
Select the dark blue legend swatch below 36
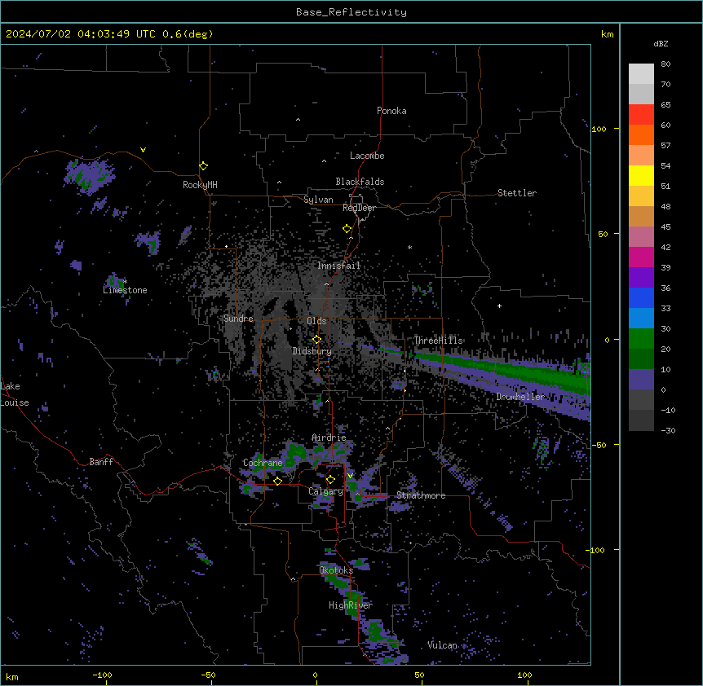pyautogui.click(x=641, y=297)
